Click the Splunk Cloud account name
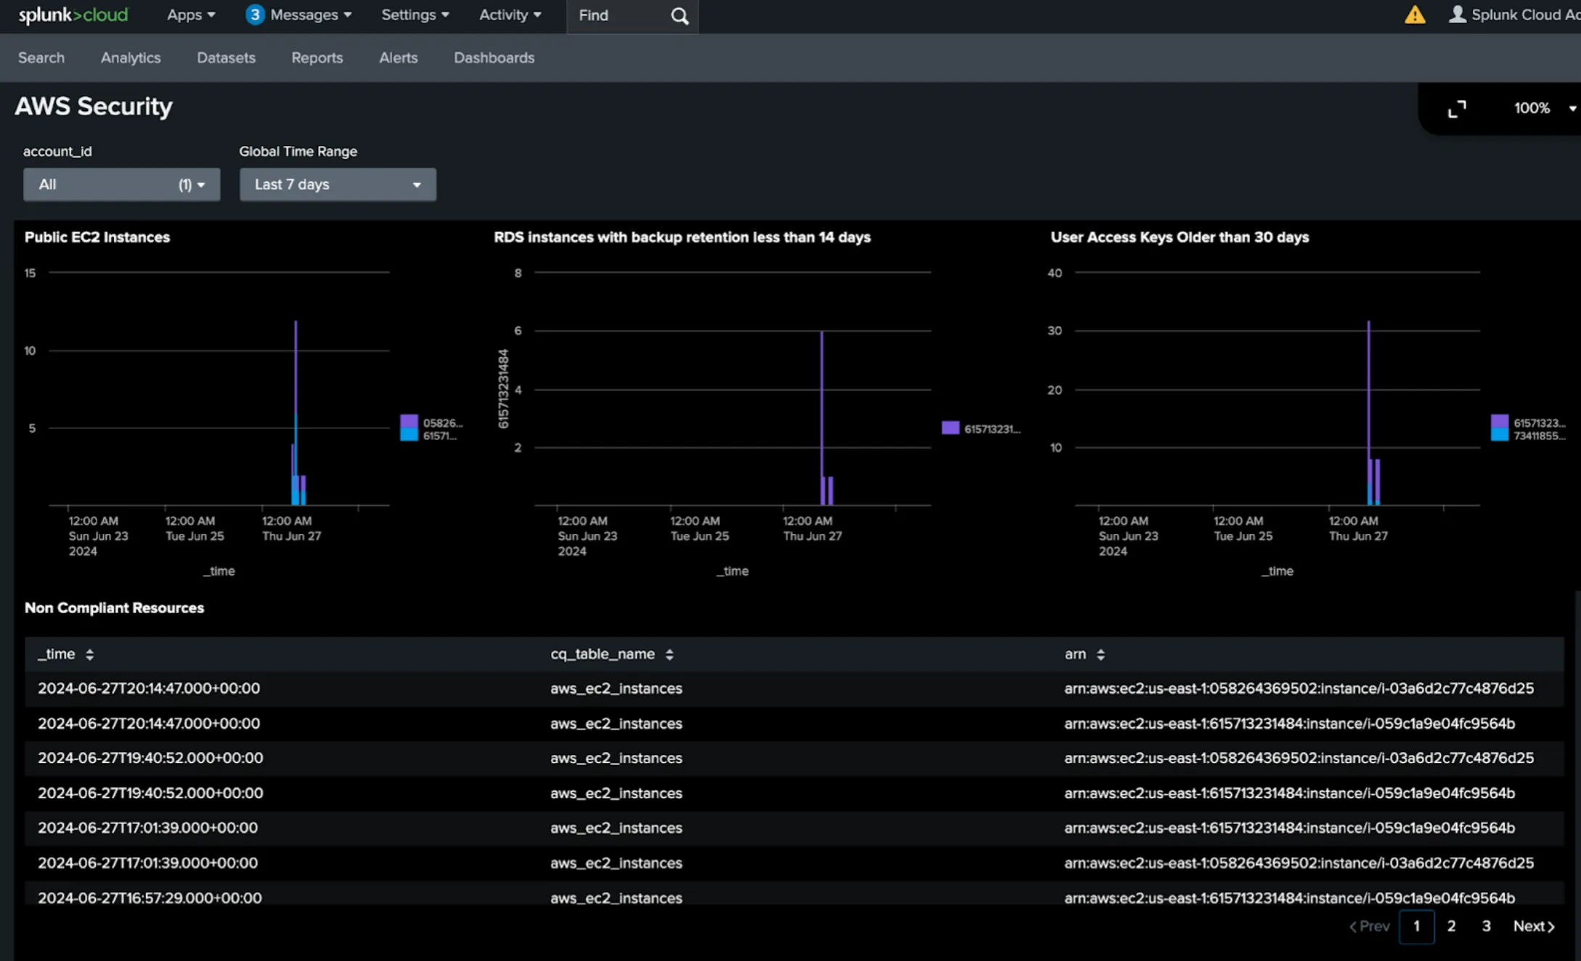Screen dimensions: 1581x961 (x=1525, y=15)
